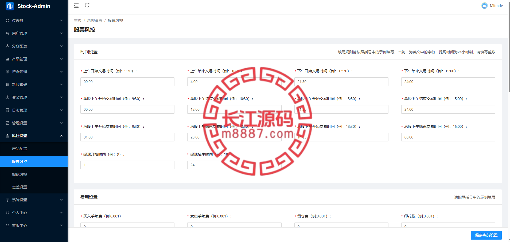Click the 用户管理 user icon

7,33
